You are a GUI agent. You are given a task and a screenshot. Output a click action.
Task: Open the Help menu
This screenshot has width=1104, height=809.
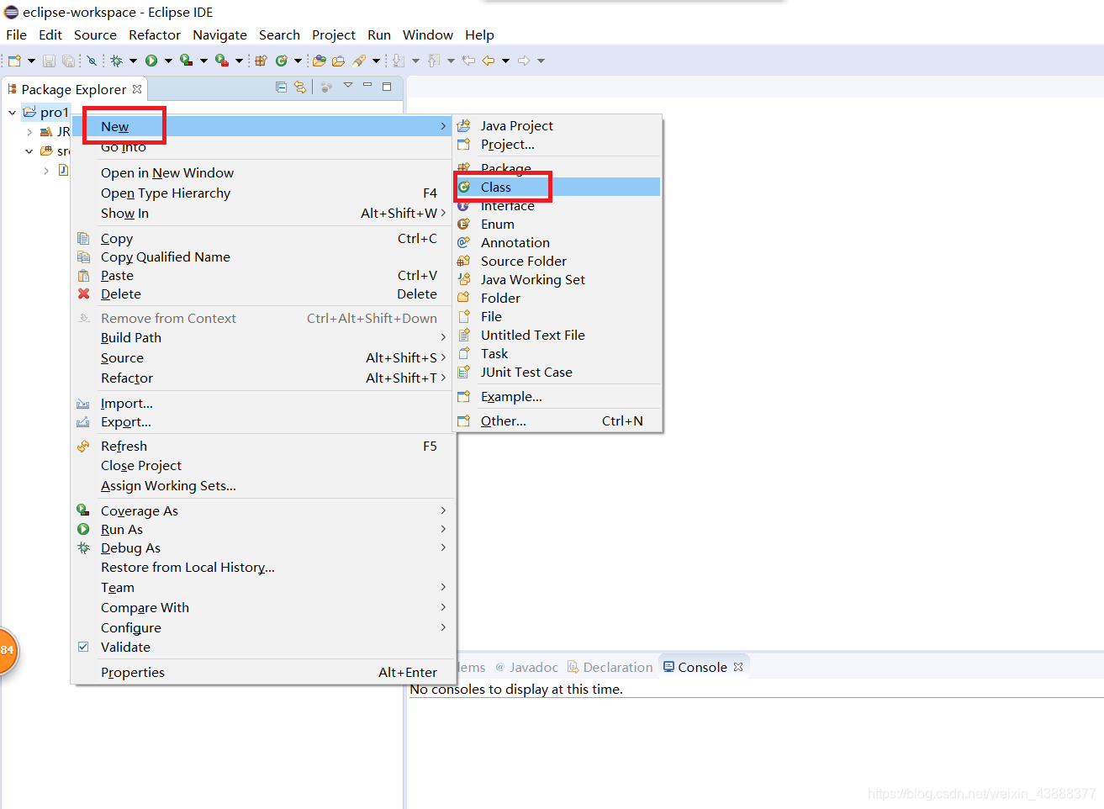479,34
